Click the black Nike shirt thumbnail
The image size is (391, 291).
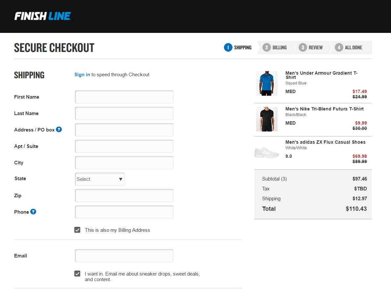coord(267,119)
